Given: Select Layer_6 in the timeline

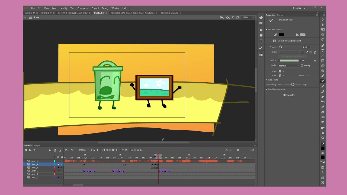Looking at the screenshot, I should (34, 171).
